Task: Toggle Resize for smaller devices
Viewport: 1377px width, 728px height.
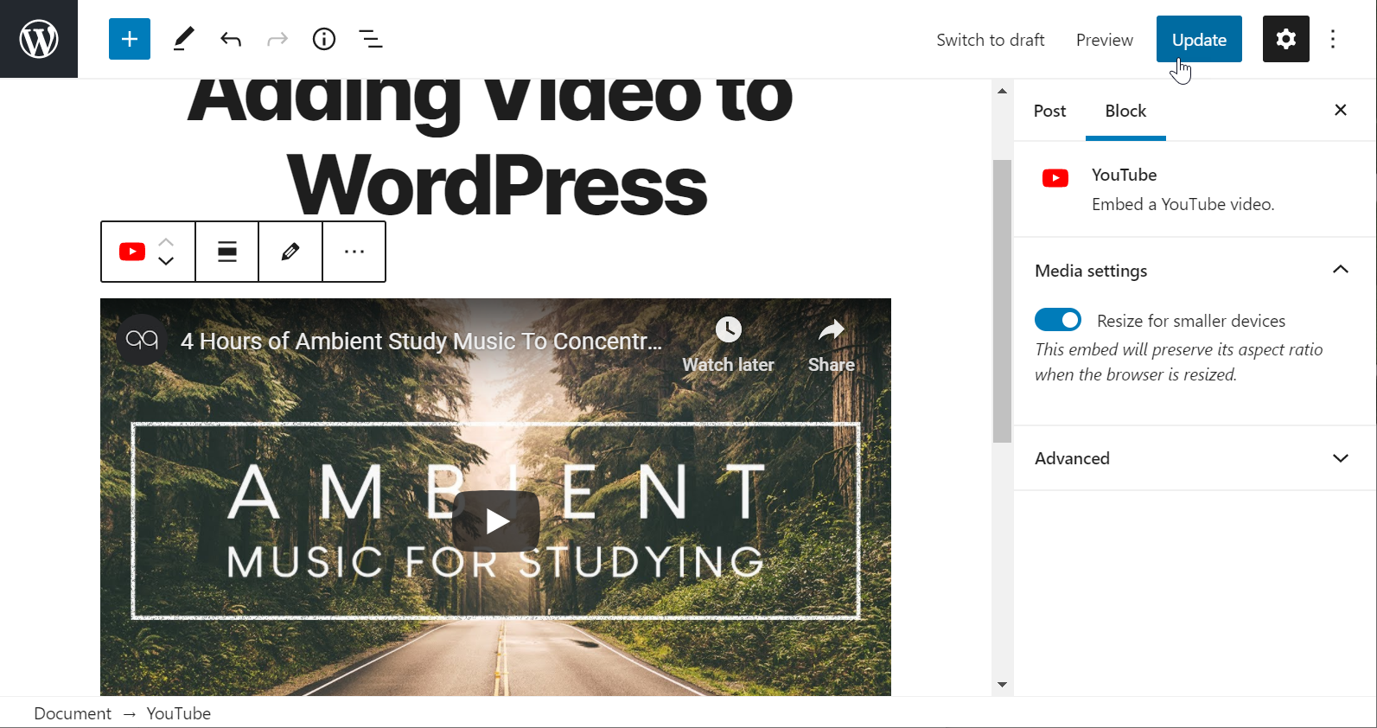Action: coord(1058,320)
